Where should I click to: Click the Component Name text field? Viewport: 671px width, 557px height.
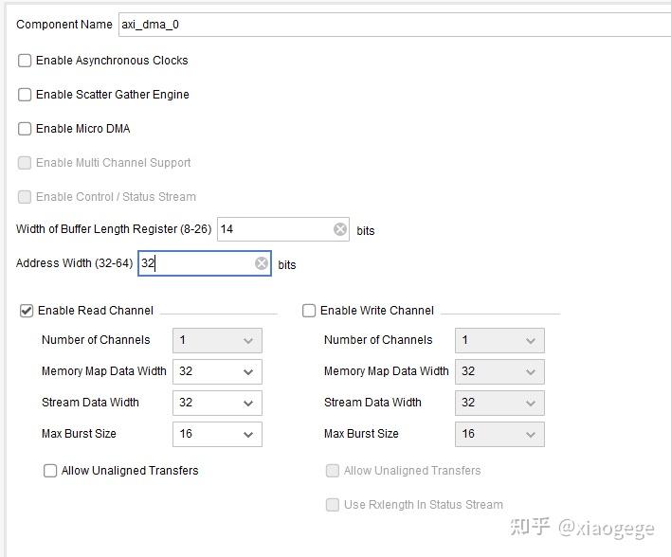[x=379, y=25]
